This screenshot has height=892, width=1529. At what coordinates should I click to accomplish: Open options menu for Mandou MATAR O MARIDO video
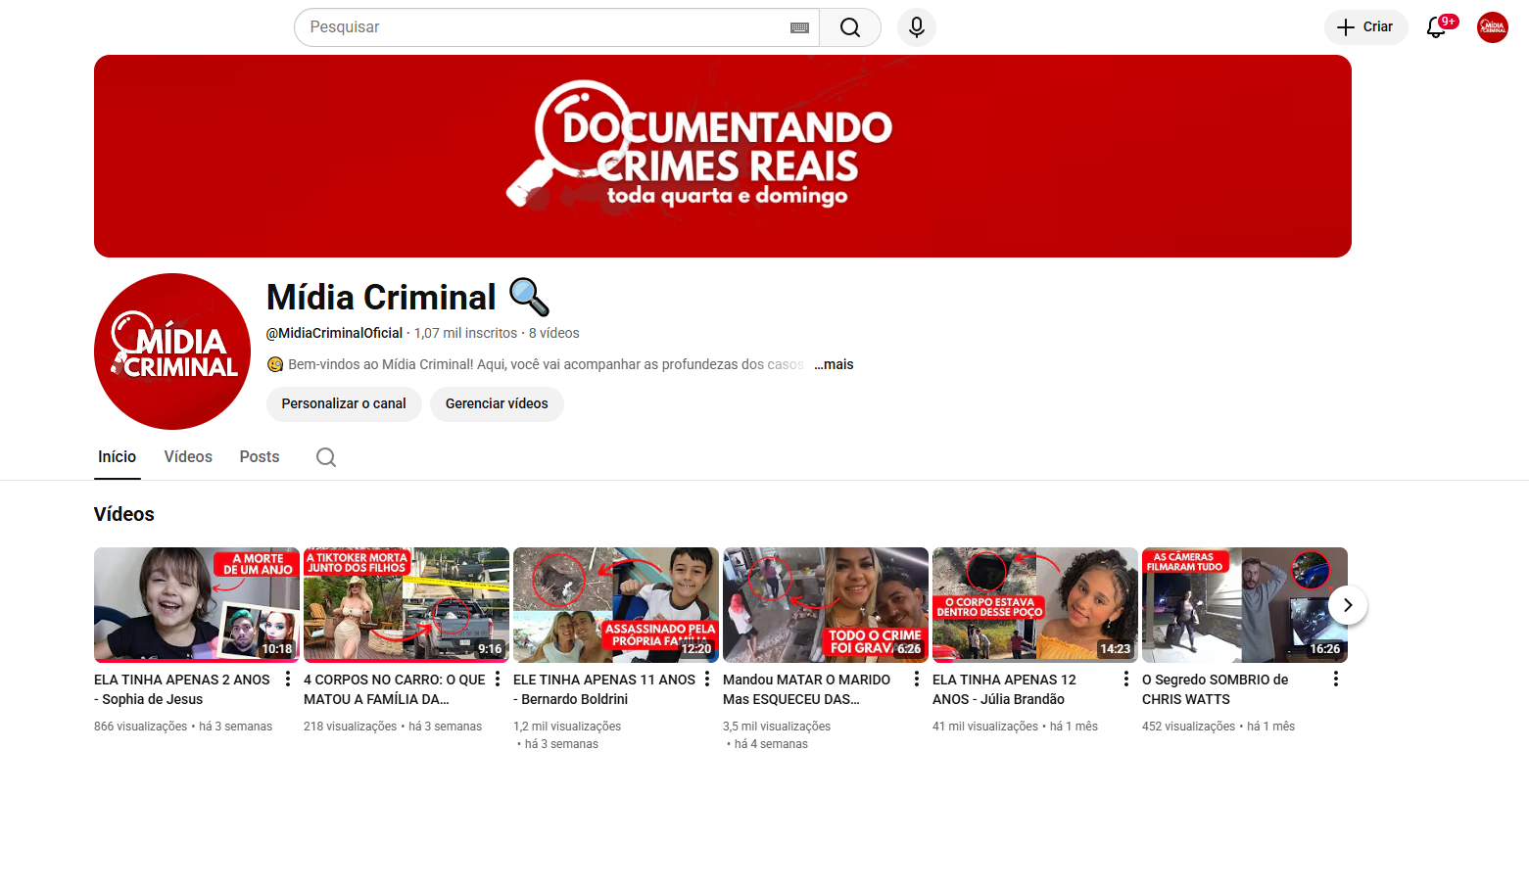click(x=917, y=679)
